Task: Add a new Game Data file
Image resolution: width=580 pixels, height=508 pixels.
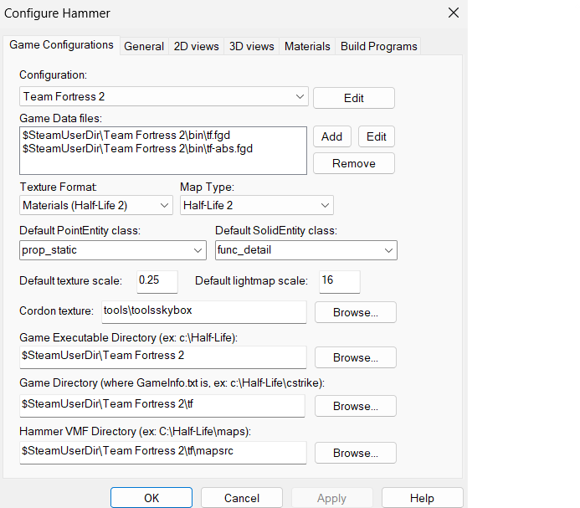Action: (x=331, y=136)
